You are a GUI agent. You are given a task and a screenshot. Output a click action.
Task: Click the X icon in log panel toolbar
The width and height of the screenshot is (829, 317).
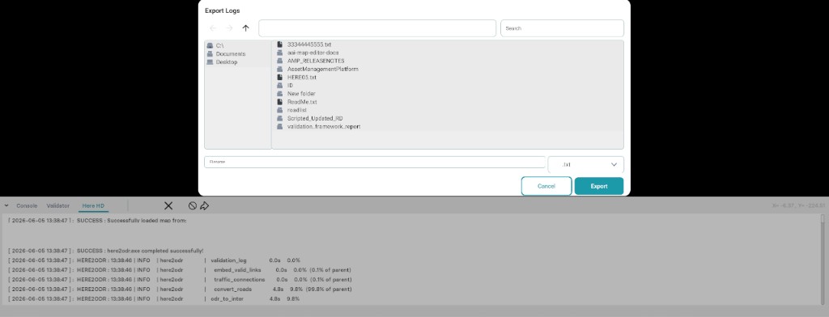coord(168,205)
